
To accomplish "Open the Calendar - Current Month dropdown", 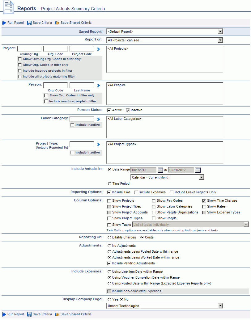I will click(x=201, y=177).
